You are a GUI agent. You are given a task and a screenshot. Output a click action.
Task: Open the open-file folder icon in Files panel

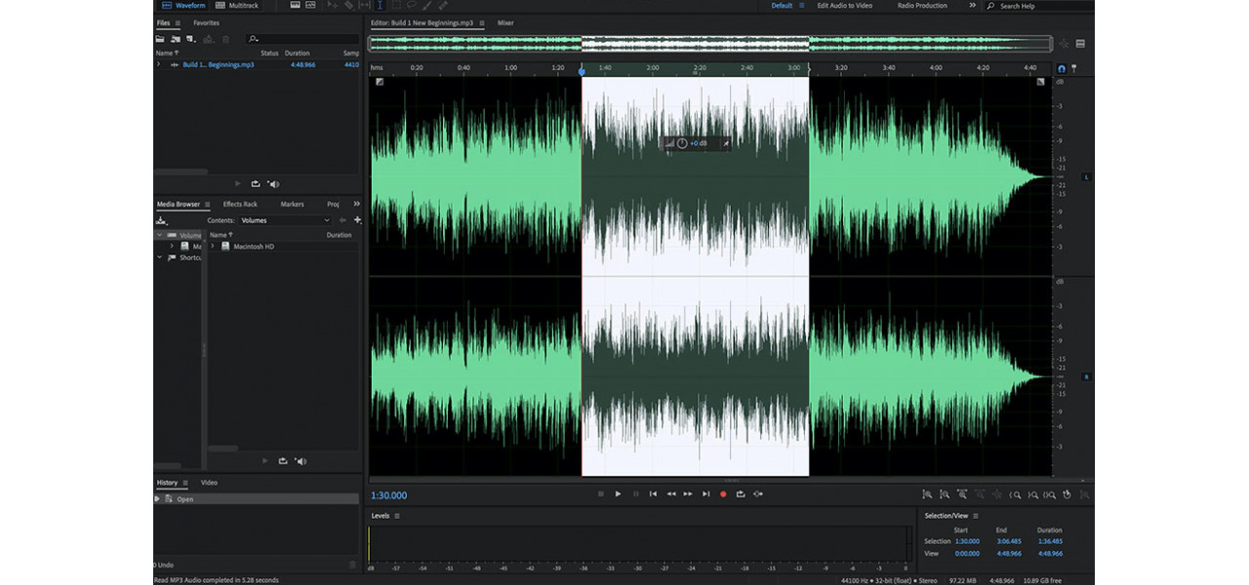161,39
